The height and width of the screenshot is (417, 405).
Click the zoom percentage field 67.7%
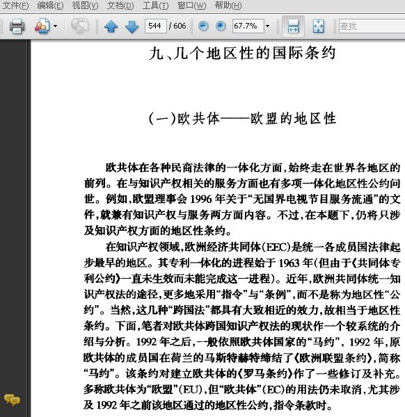(248, 26)
